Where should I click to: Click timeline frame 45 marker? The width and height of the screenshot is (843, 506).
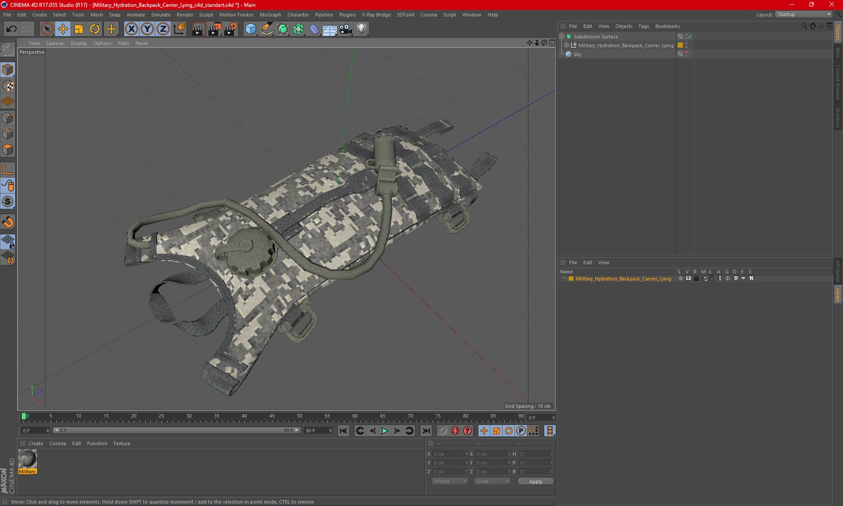(x=272, y=416)
